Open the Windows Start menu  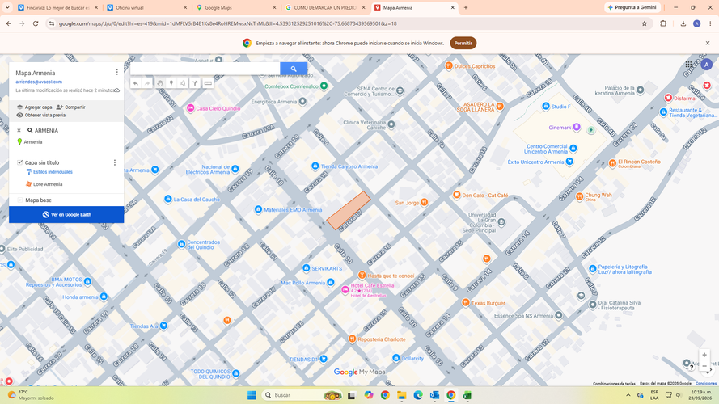pos(252,395)
